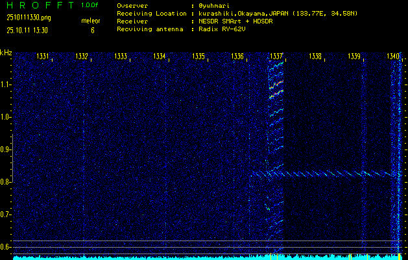
Task: Select the observer name @yuhmari
Action: (214, 6)
